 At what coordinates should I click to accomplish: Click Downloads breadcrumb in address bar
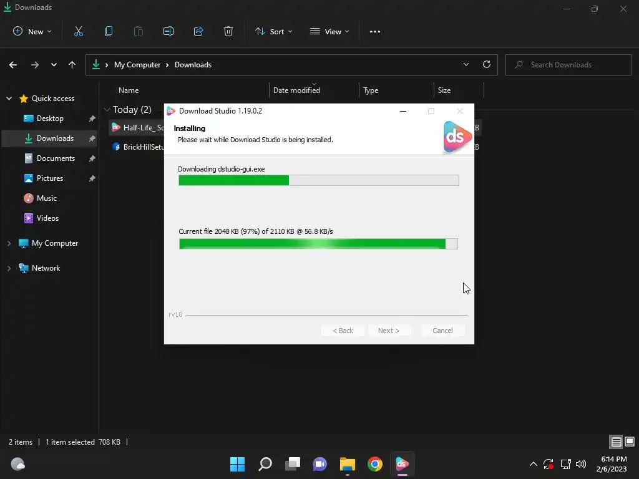tap(193, 65)
